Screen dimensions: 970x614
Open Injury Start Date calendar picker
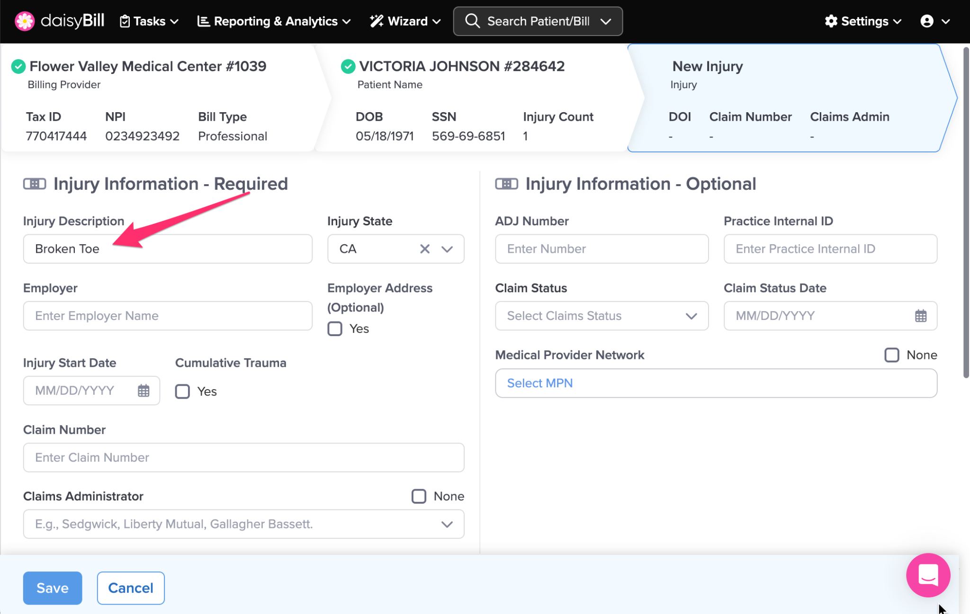pos(144,391)
